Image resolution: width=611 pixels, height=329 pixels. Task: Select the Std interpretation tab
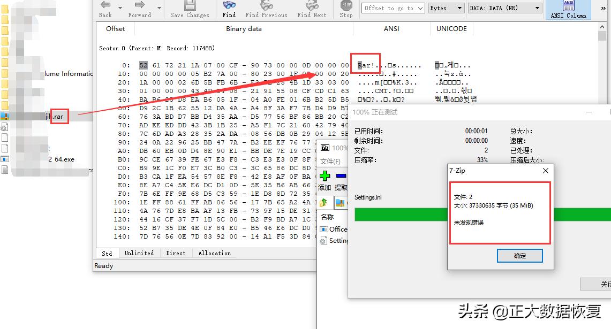(x=107, y=253)
